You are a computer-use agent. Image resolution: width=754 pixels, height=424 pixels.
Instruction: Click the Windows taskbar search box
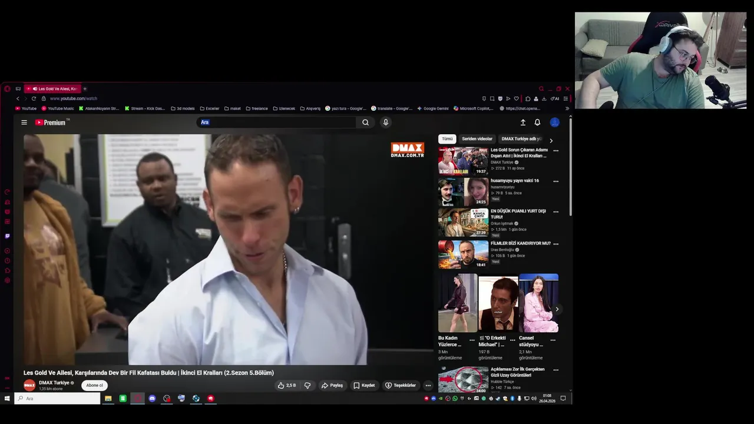[57, 399]
